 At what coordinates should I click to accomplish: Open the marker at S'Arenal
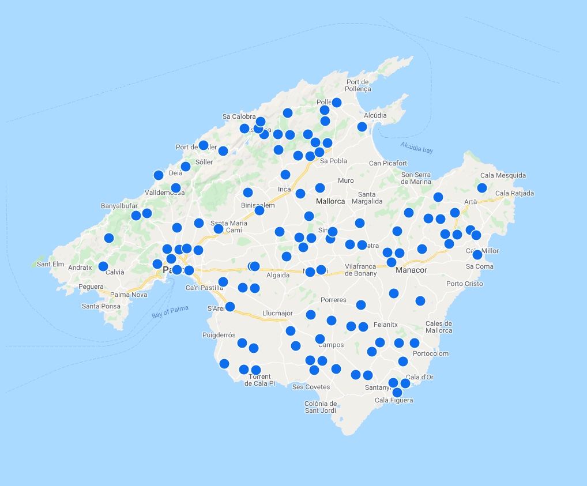tap(230, 307)
